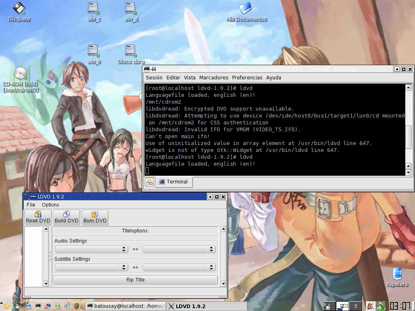The width and height of the screenshot is (415, 311).
Task: Open the first Subtitle Settings dropdown
Action: click(92, 267)
